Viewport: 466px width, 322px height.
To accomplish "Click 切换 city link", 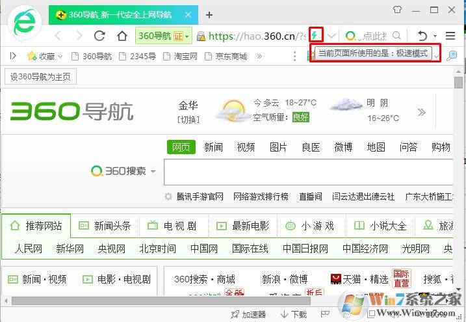I will (188, 120).
